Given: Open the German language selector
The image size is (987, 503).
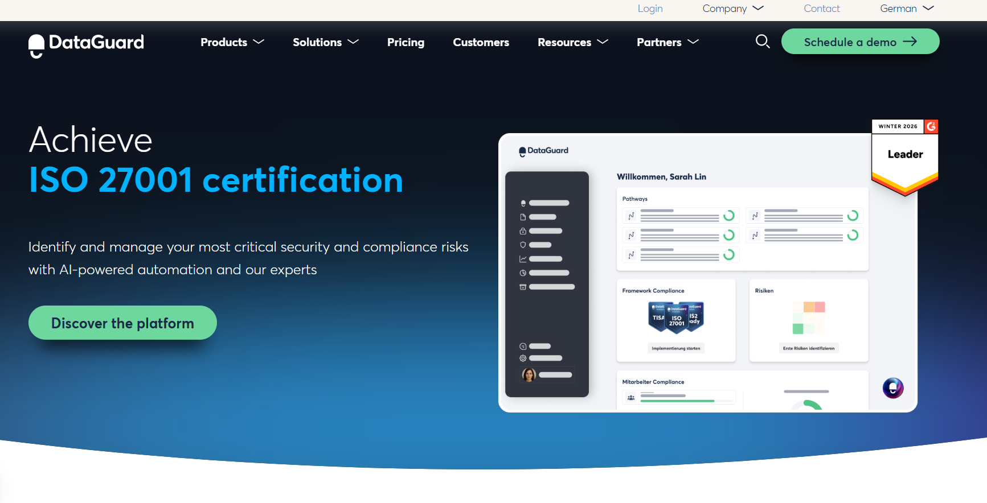Looking at the screenshot, I should coord(906,9).
